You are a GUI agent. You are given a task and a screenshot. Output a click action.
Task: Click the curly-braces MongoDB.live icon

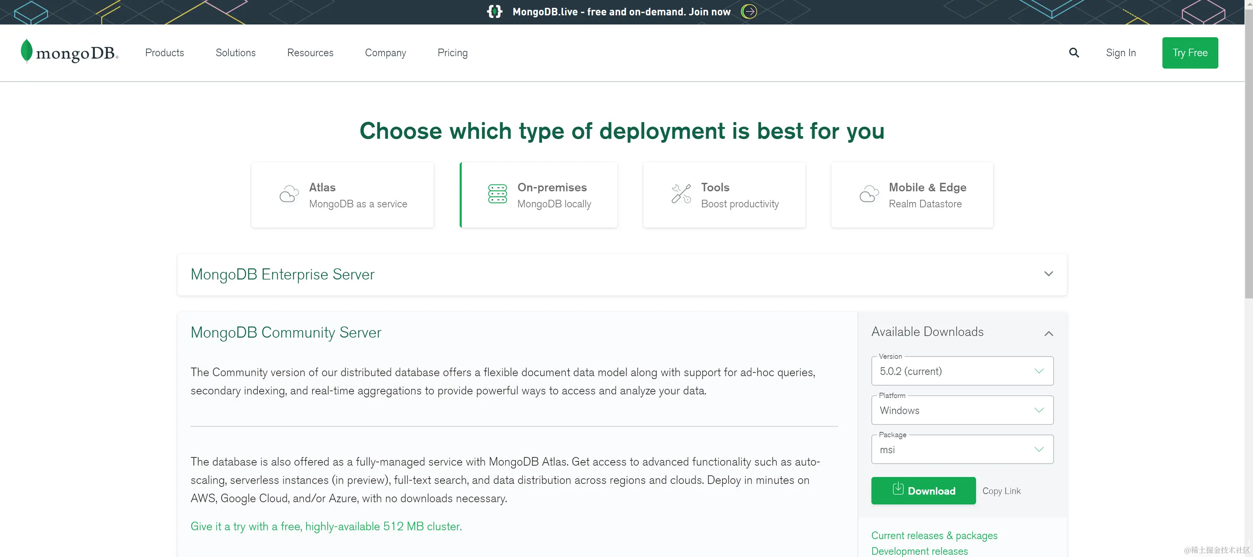494,12
